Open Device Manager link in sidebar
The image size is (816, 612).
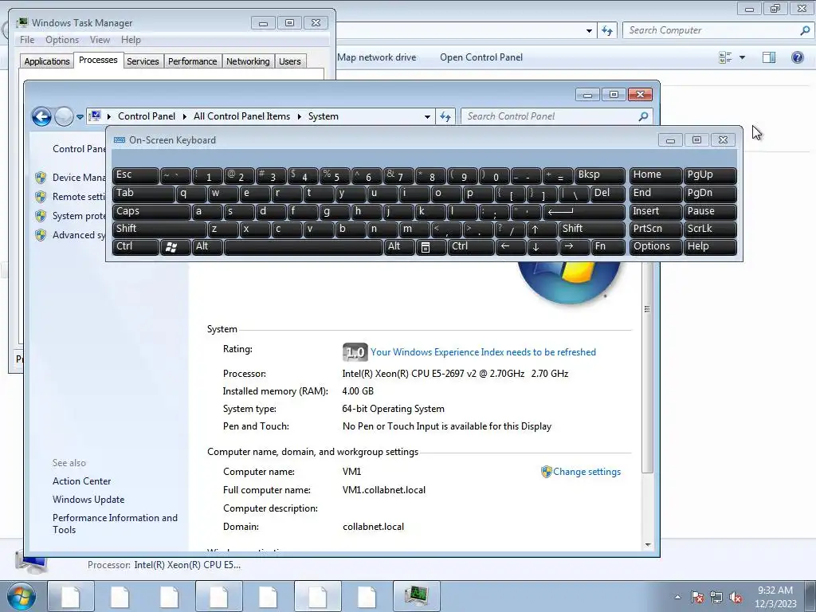tap(79, 178)
